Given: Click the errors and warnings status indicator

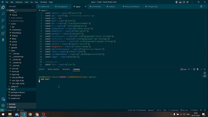Looking at the screenshot, I should [x=20, y=110].
